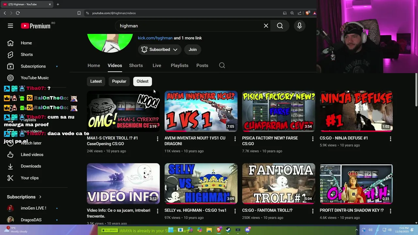Click the Join membership button
This screenshot has height=235, width=418.
click(x=193, y=50)
